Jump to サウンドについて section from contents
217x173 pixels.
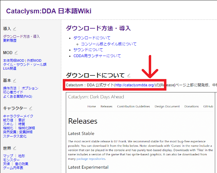point(88,50)
